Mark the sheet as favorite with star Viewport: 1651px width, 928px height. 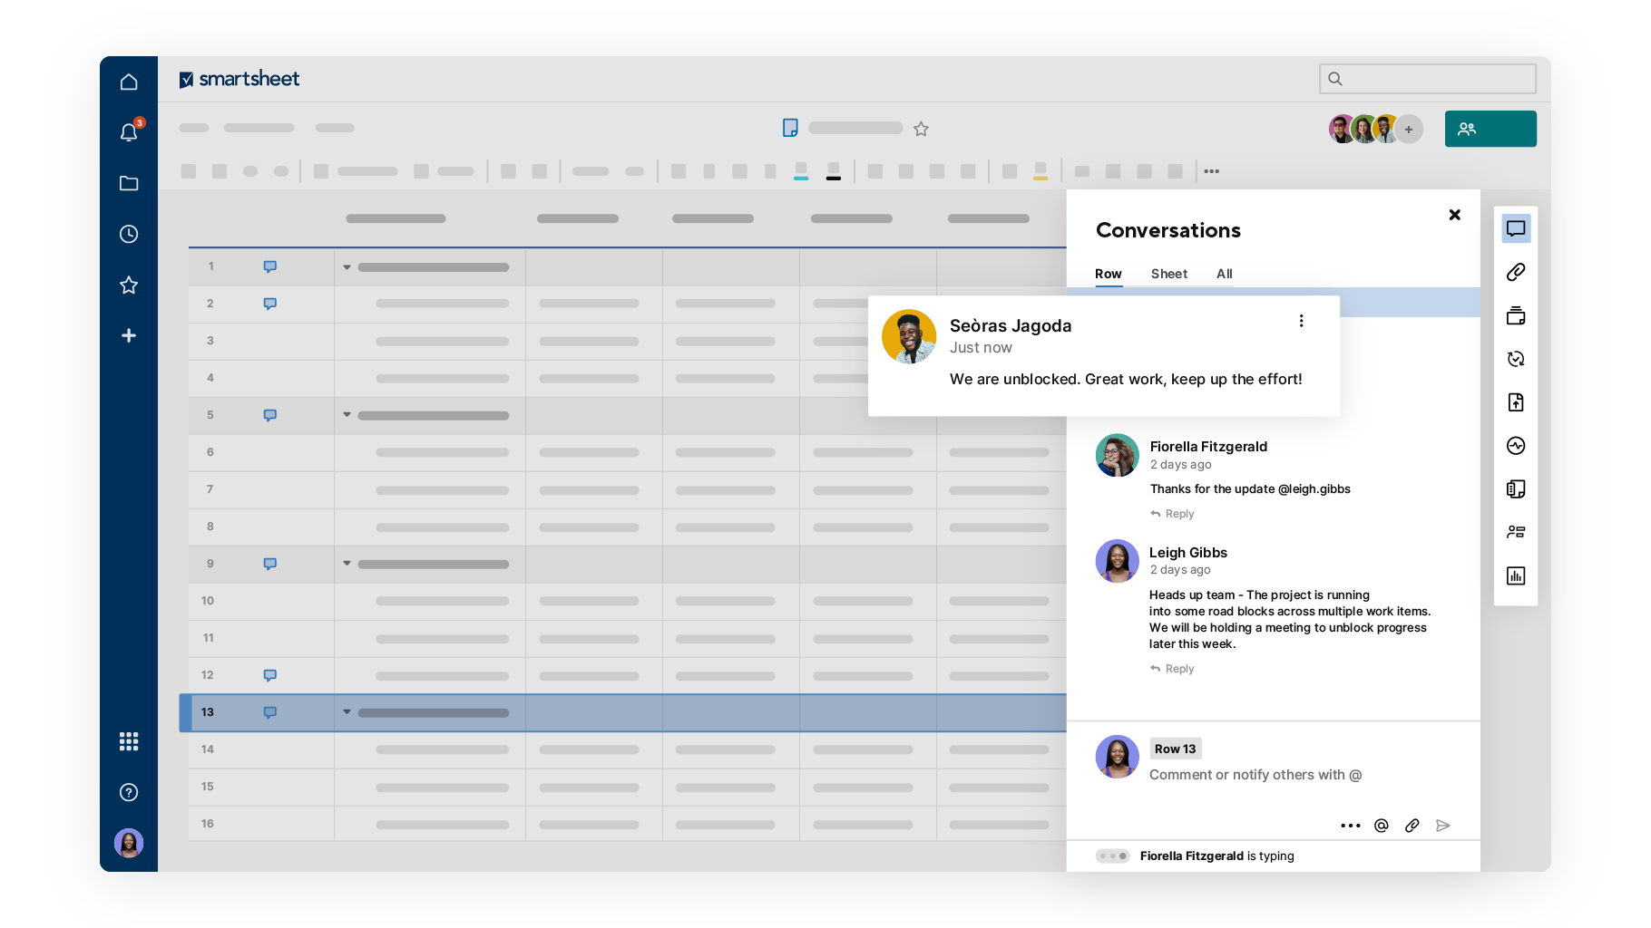(x=921, y=129)
